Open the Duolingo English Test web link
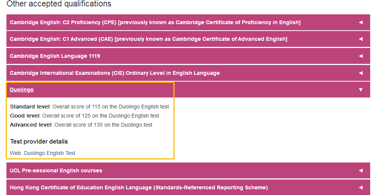 (49, 153)
